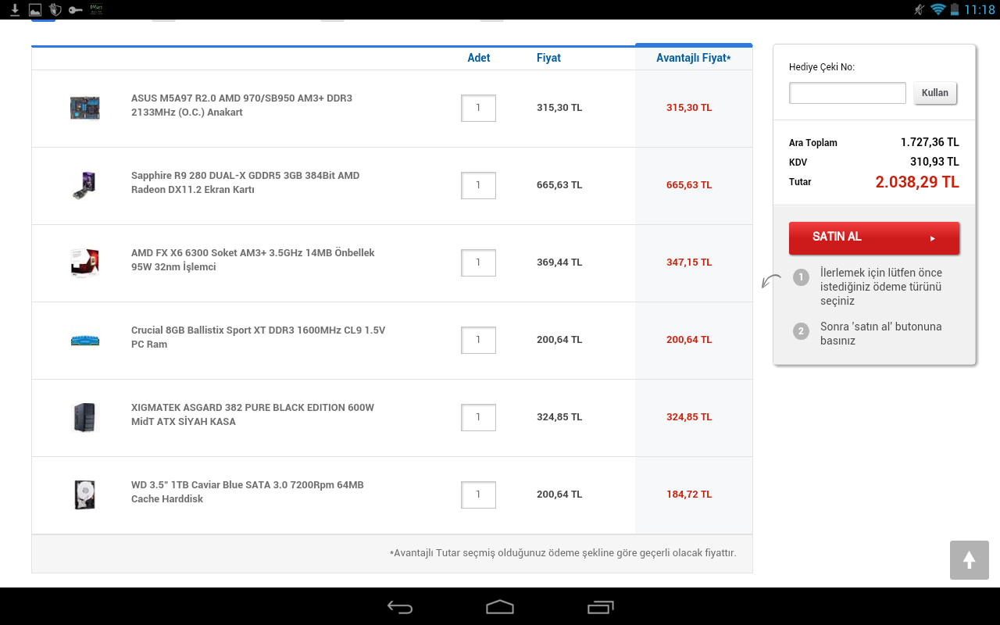Tap the muted sound icon in status bar
This screenshot has width=1000, height=625.
[919, 9]
